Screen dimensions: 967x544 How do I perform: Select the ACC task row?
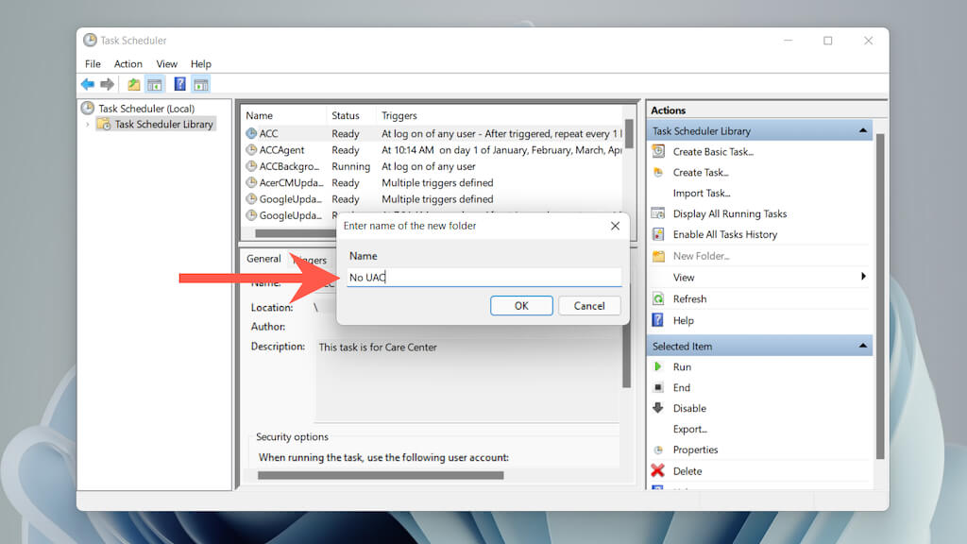tap(433, 133)
